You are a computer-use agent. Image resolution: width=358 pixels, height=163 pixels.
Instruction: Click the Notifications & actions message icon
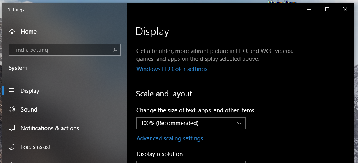pos(12,128)
